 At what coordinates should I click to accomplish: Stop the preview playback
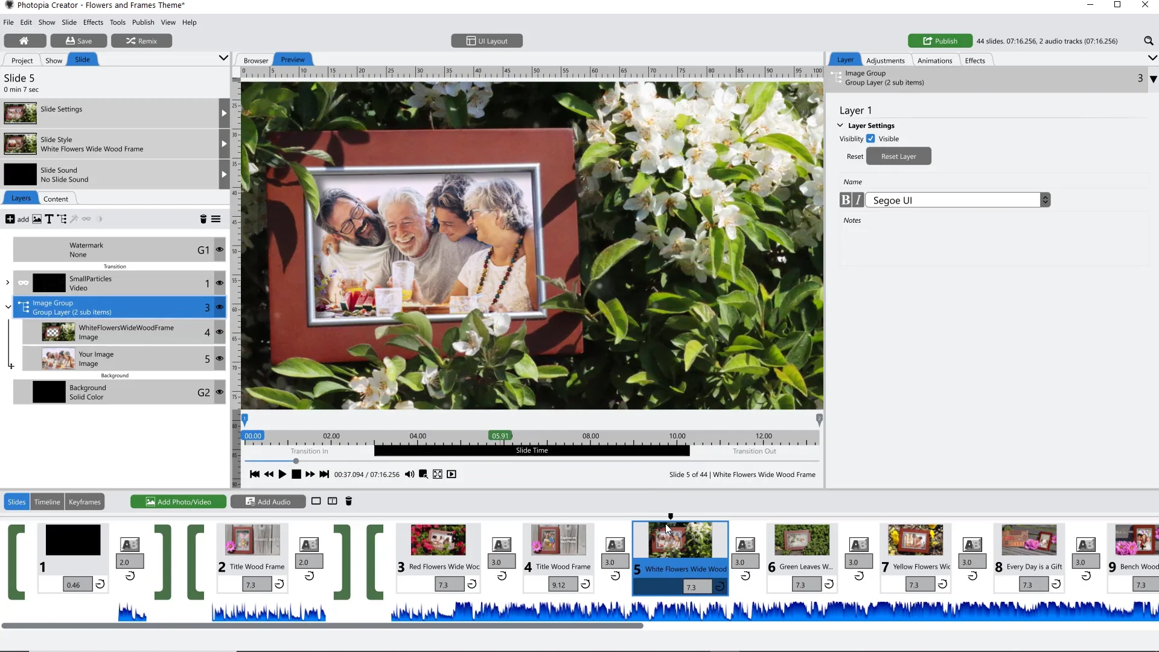pyautogui.click(x=296, y=475)
